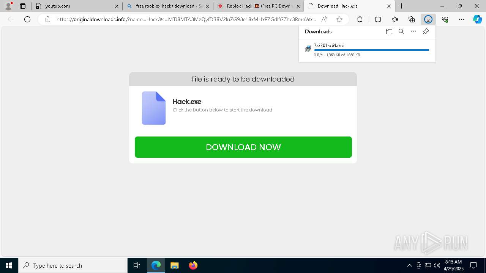Open the Windows Start menu
The height and width of the screenshot is (273, 486).
coord(9,265)
